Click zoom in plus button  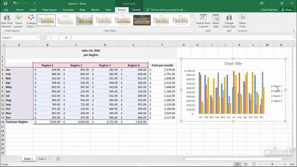pos(285,164)
